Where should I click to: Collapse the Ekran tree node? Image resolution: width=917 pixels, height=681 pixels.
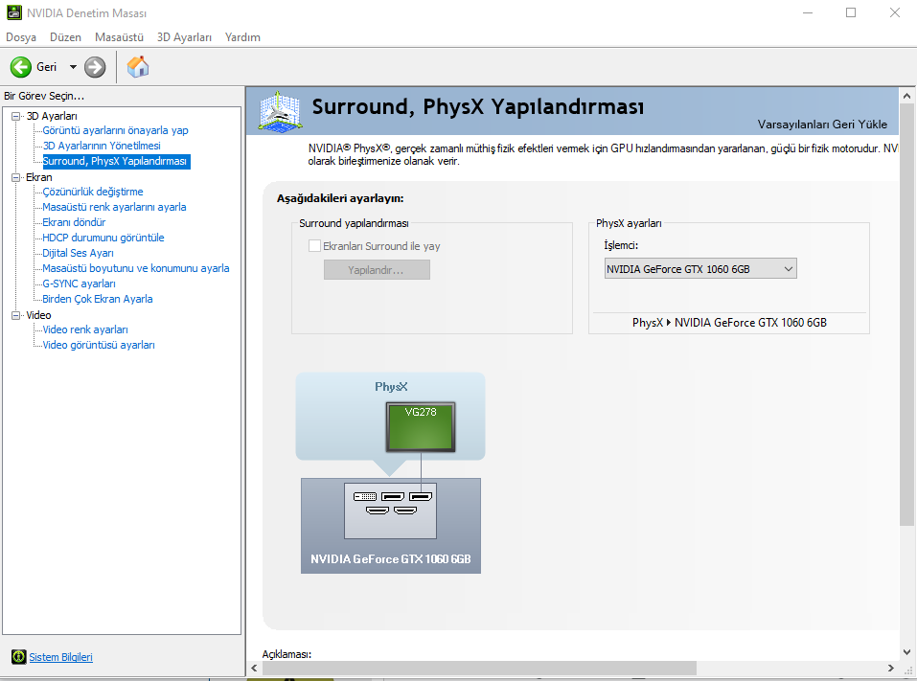(x=15, y=178)
